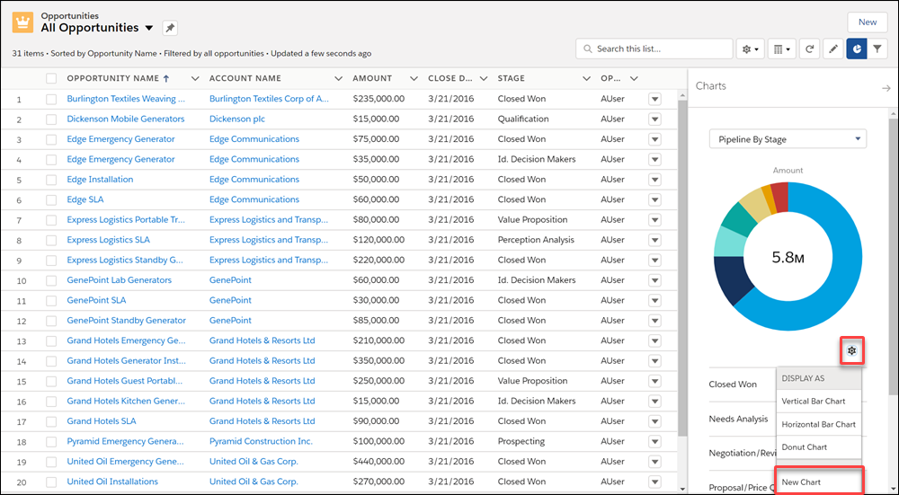Viewport: 899px width, 495px height.
Task: Choose Vertical Bar Chart display option
Action: point(819,401)
